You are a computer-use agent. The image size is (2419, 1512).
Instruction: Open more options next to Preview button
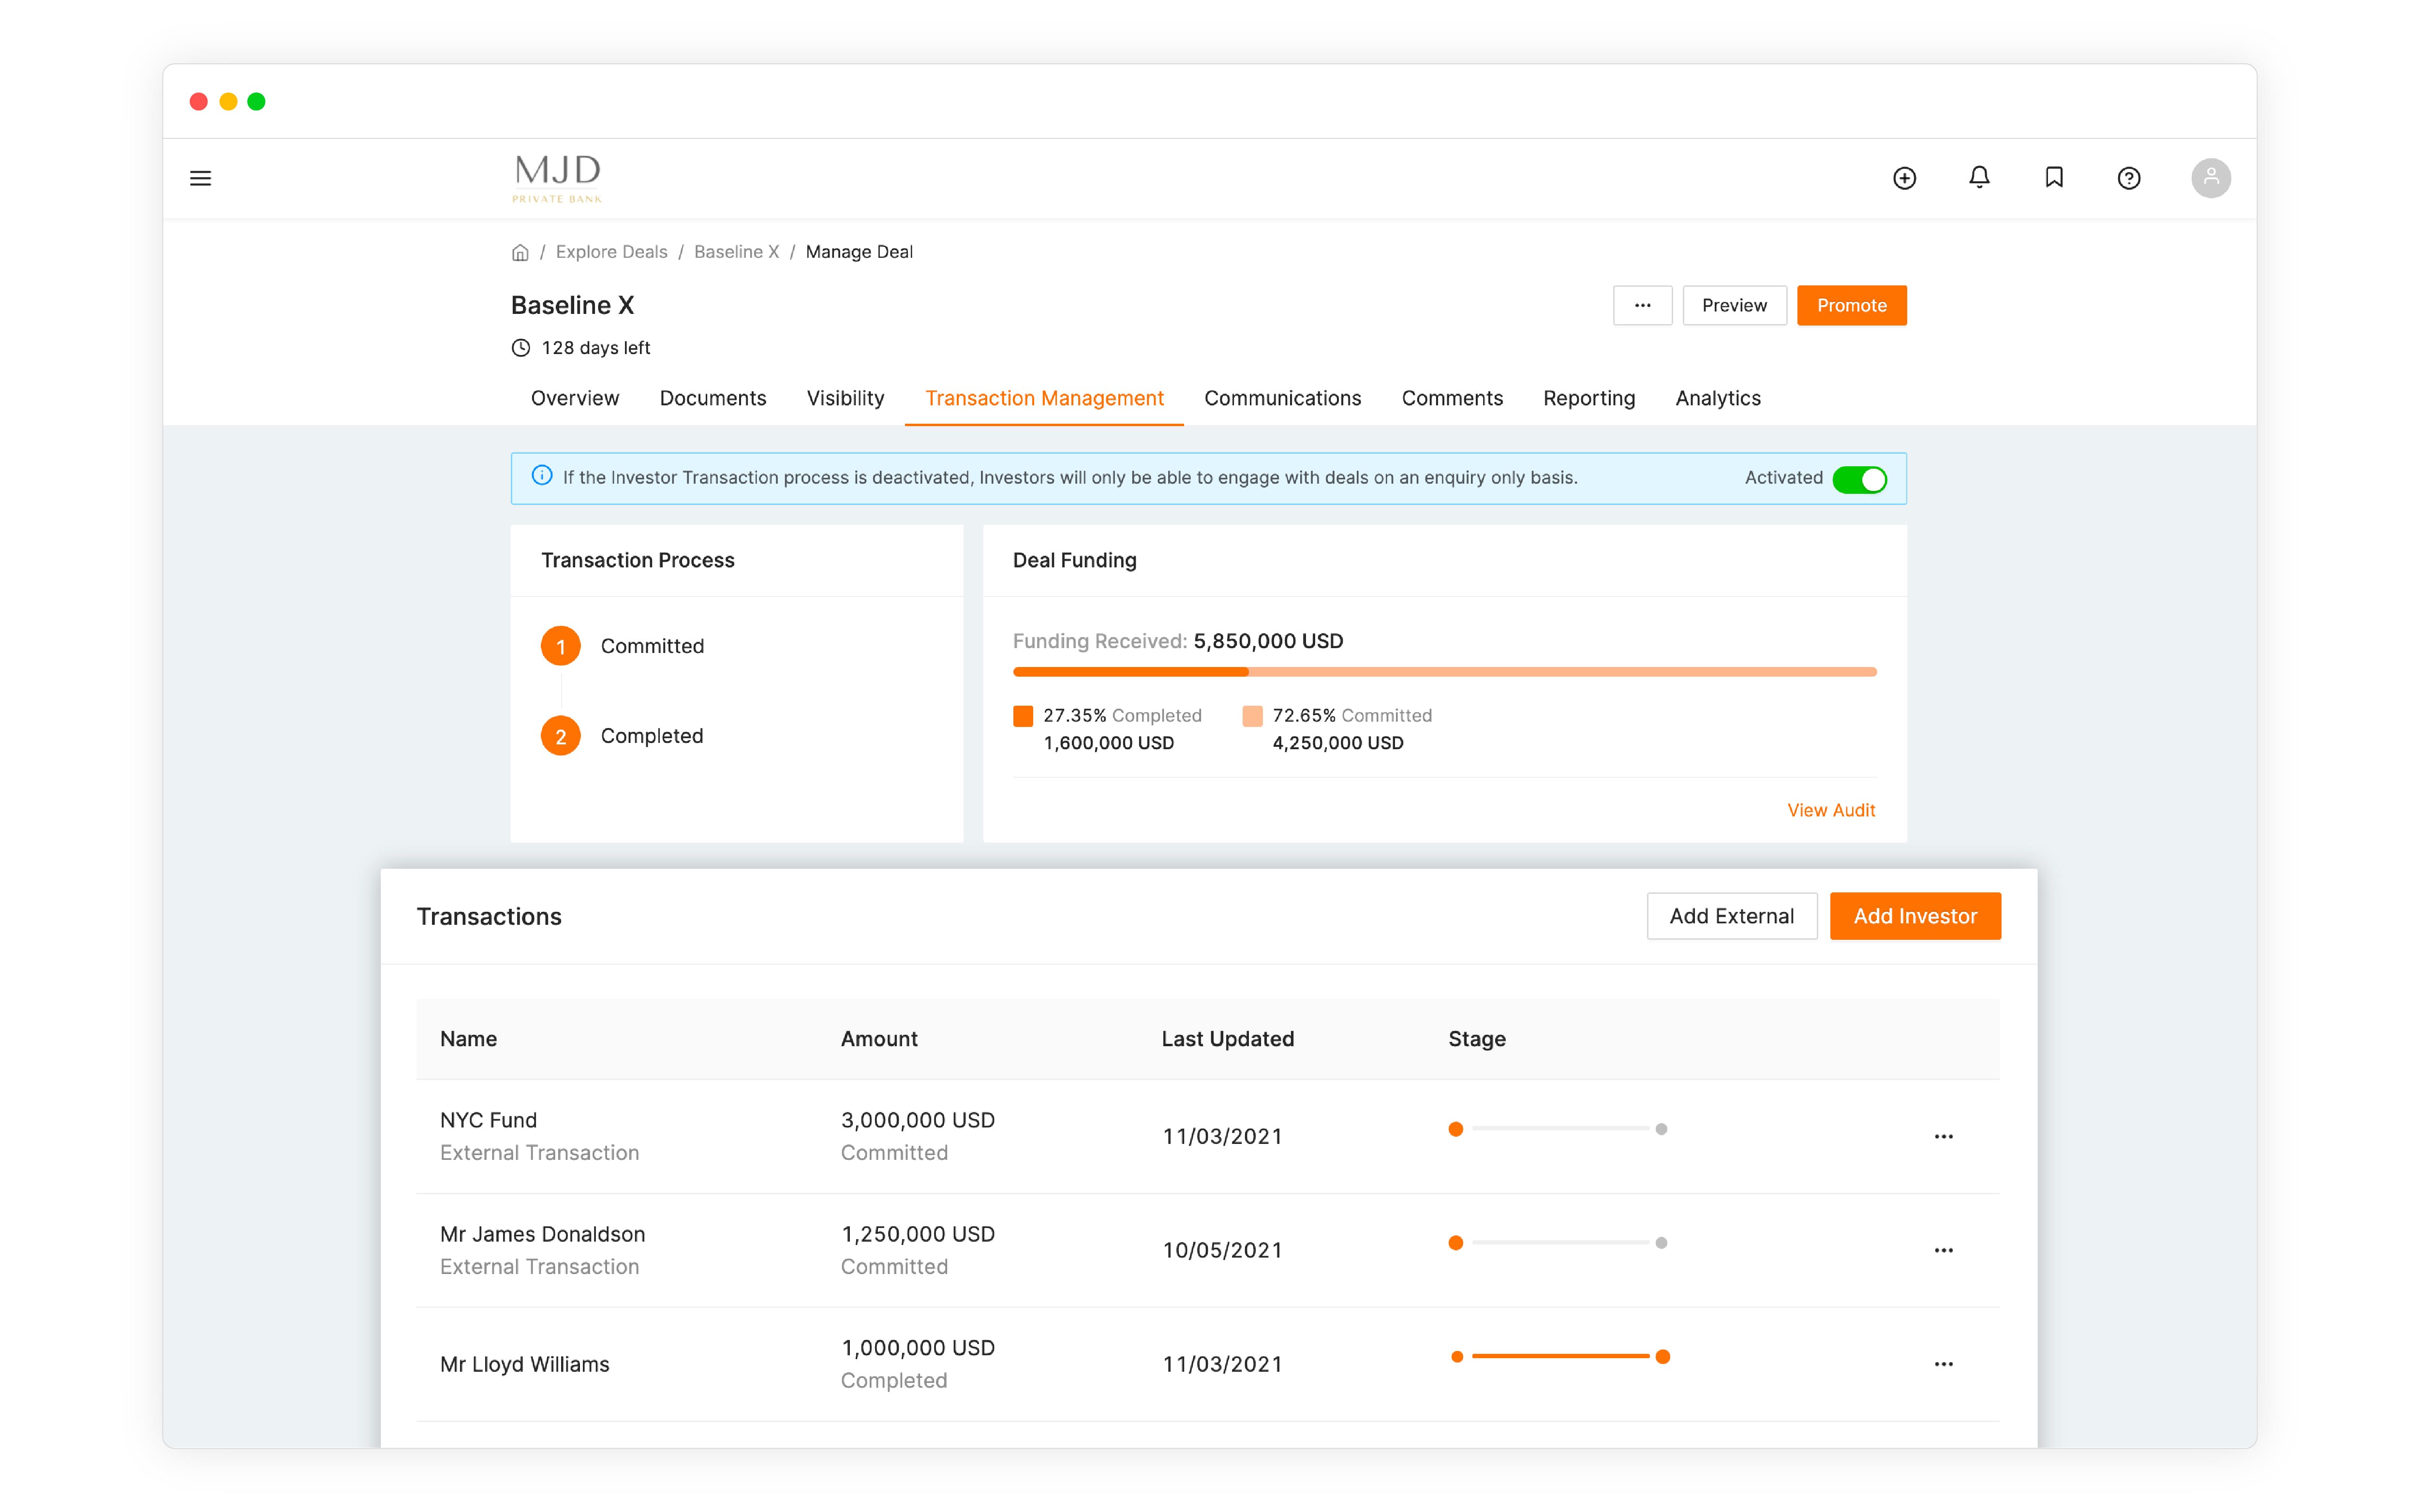[1642, 305]
